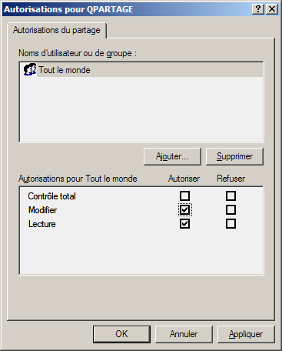Click the Tout le monde group icon
Screen dimensions: 282x351
pos(30,69)
